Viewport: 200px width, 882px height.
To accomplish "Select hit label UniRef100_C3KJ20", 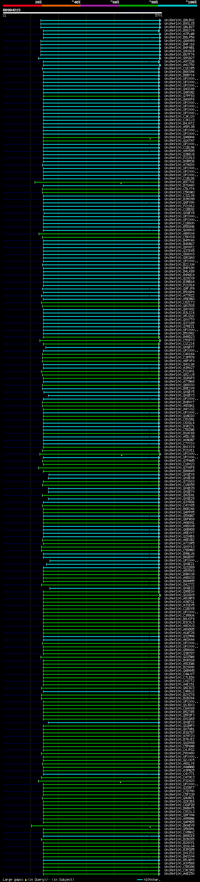I will (179, 116).
